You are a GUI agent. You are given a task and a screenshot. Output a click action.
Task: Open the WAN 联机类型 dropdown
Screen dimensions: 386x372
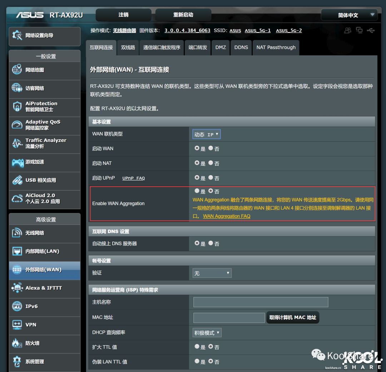pos(206,134)
